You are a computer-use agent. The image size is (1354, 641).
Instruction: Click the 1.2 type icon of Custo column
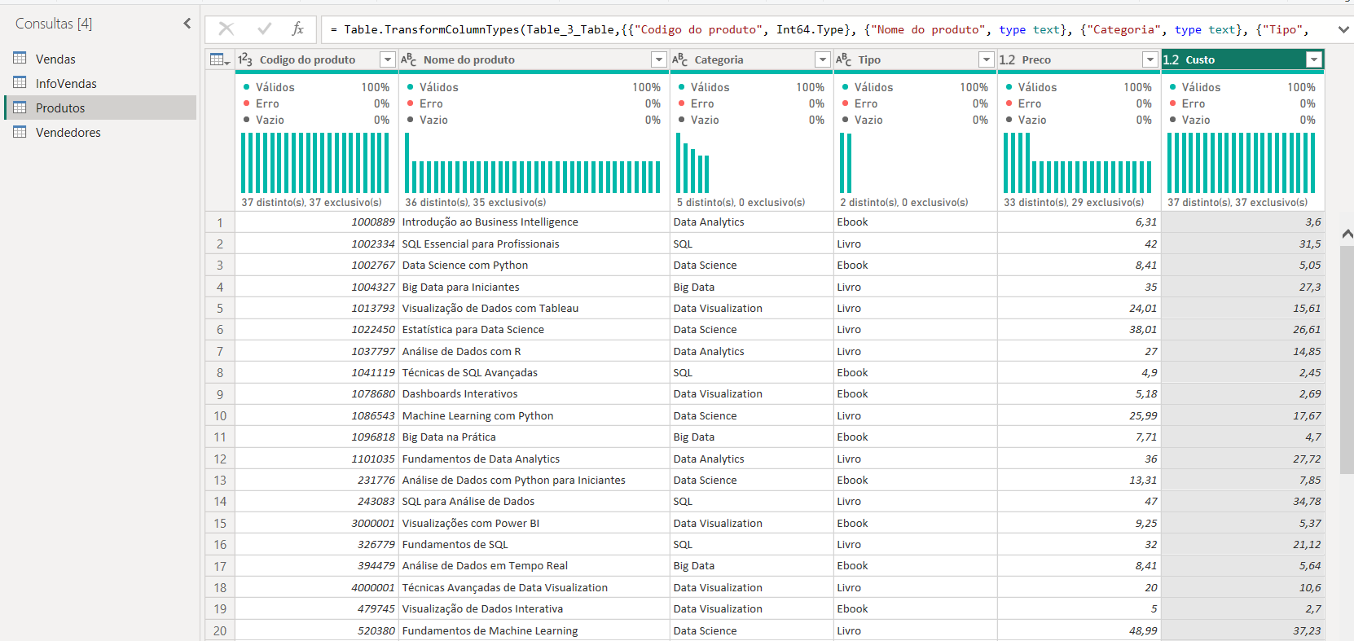pos(1172,59)
